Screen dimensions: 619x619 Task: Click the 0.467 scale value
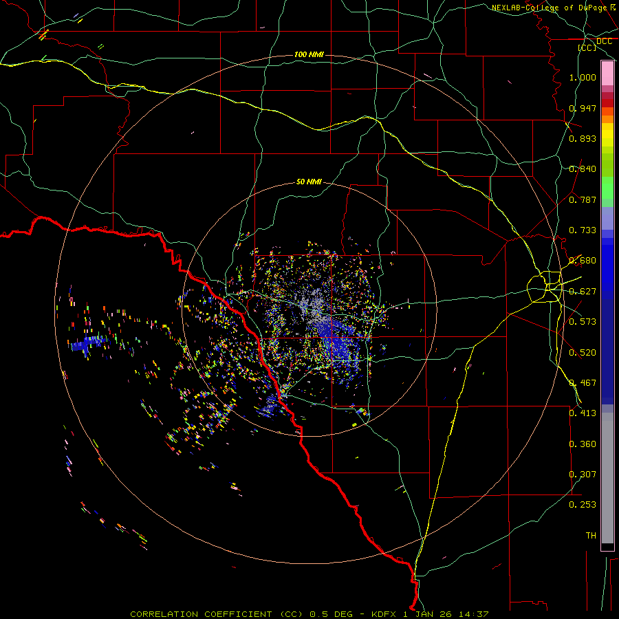click(583, 383)
